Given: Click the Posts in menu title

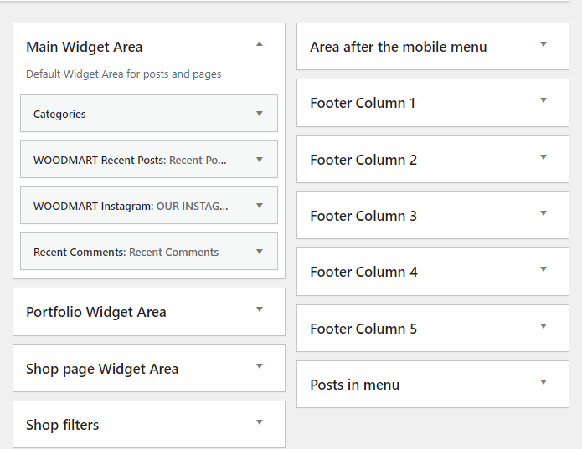Looking at the screenshot, I should (354, 385).
